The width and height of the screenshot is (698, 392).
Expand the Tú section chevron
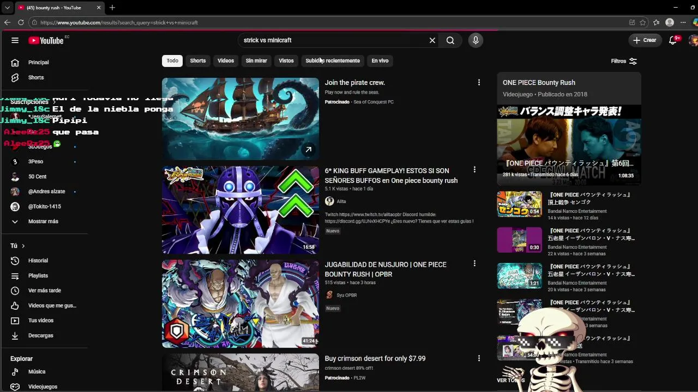click(23, 246)
